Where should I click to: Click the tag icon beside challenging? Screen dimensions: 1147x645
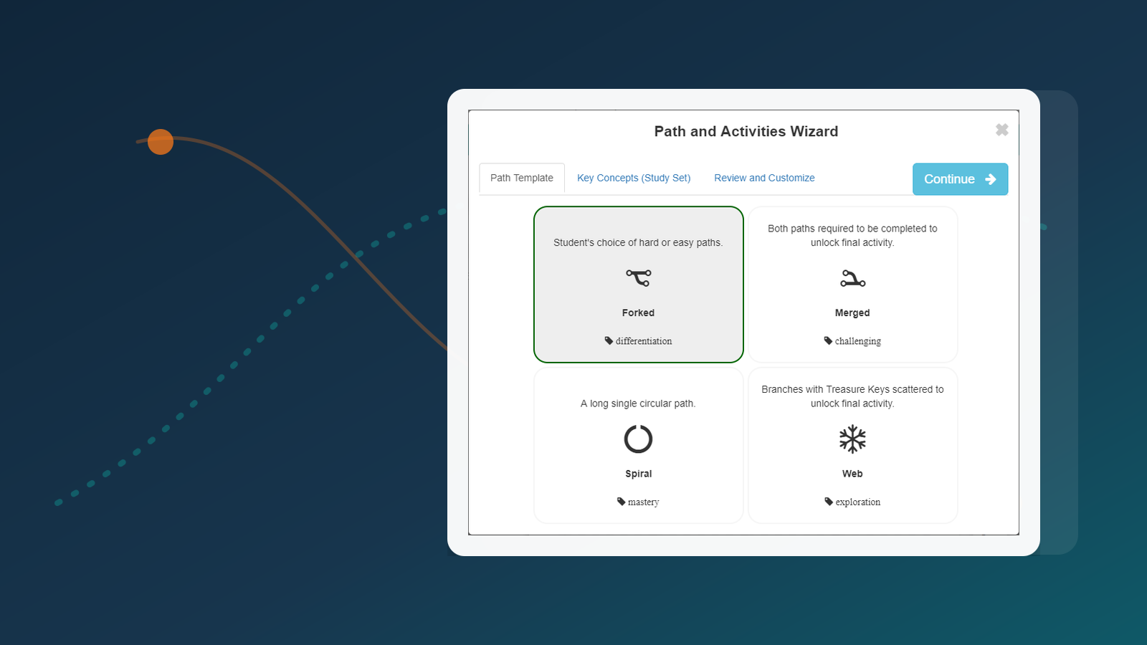pyautogui.click(x=828, y=341)
